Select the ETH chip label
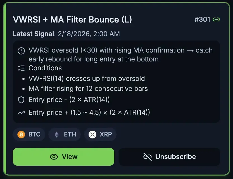 70,135
